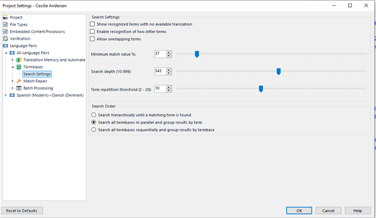The height and width of the screenshot is (218, 376).
Task: Collapse the Termbases node
Action: point(12,67)
